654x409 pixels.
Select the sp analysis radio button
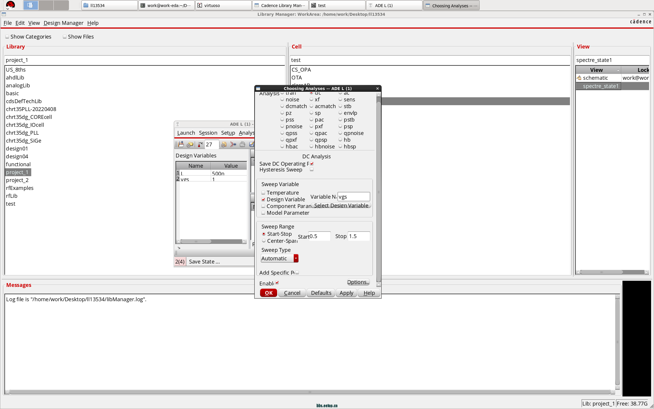point(311,113)
